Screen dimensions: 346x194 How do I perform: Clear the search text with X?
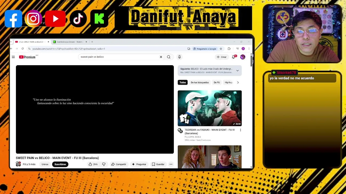161,57
